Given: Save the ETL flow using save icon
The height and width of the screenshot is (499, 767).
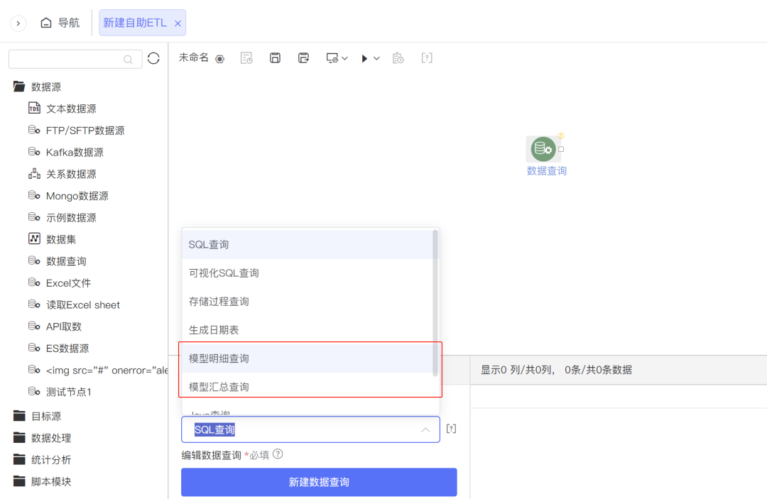Looking at the screenshot, I should (275, 57).
